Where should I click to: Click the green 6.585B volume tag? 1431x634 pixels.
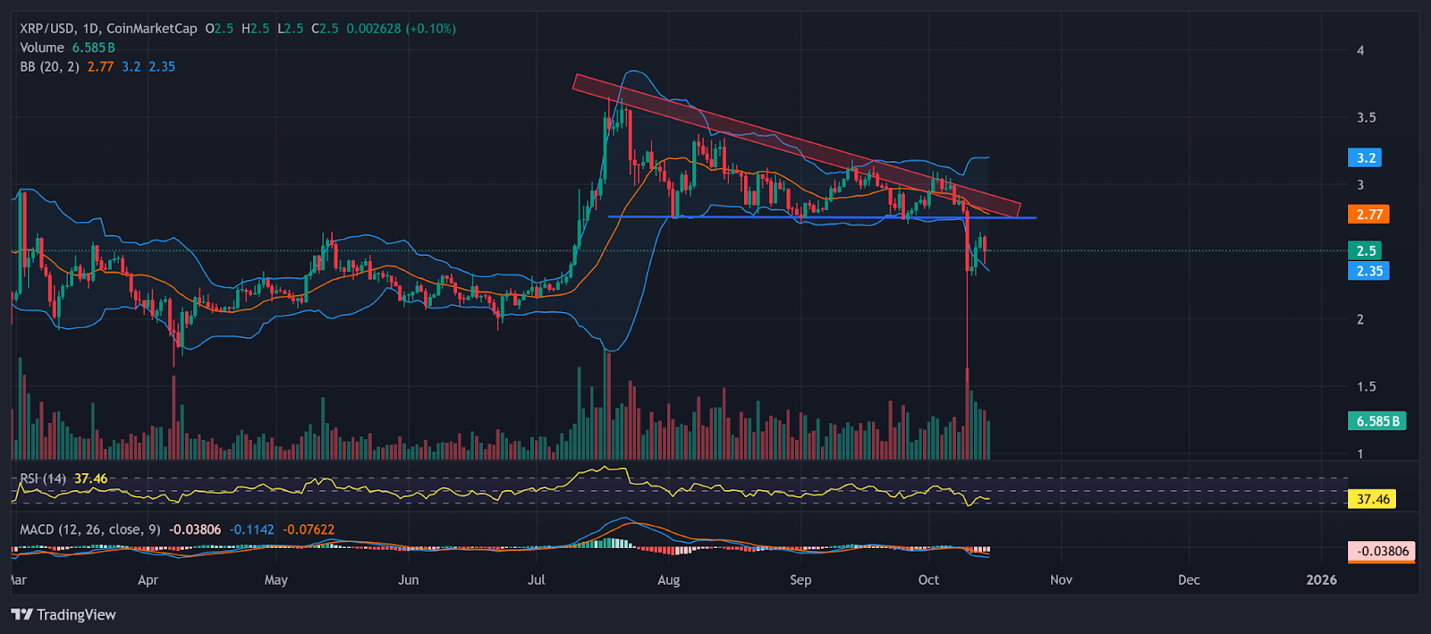1376,421
